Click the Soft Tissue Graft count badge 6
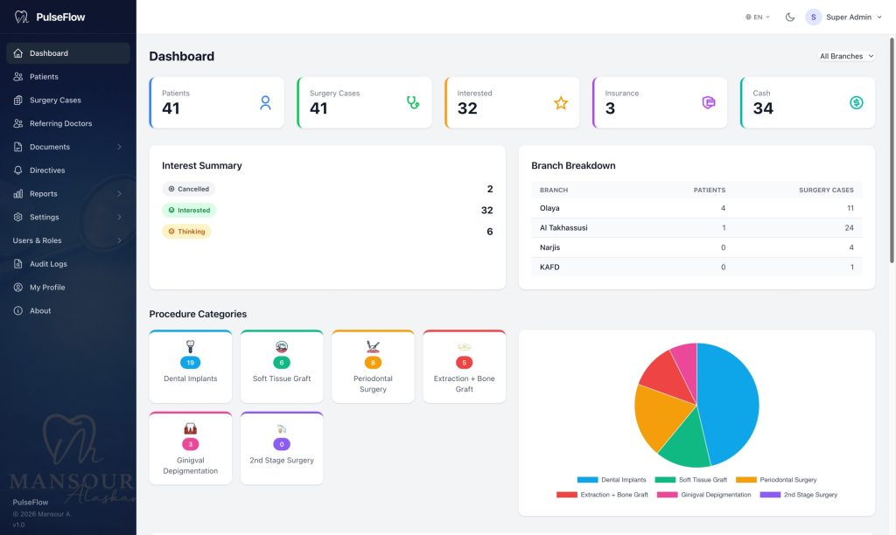The height and width of the screenshot is (535, 896). coord(282,363)
